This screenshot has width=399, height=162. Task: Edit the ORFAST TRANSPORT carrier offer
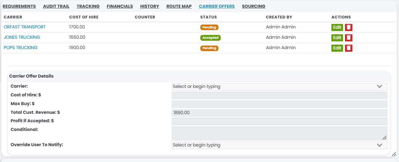(337, 27)
